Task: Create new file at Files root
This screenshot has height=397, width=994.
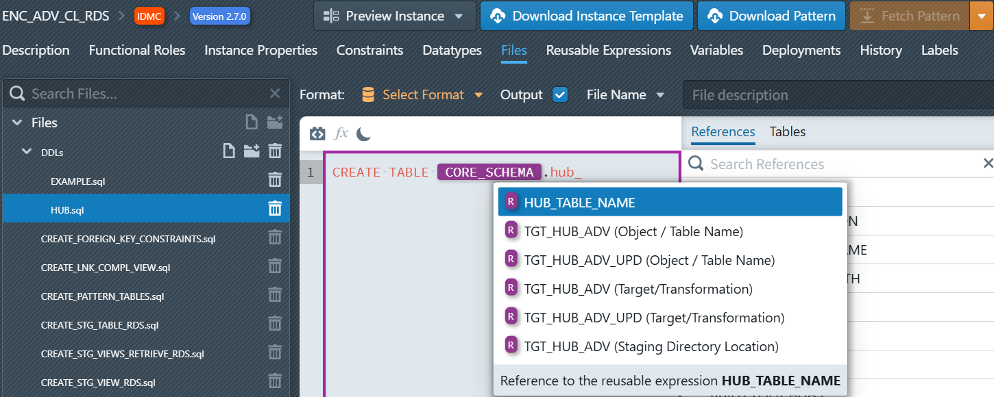Action: click(x=252, y=123)
